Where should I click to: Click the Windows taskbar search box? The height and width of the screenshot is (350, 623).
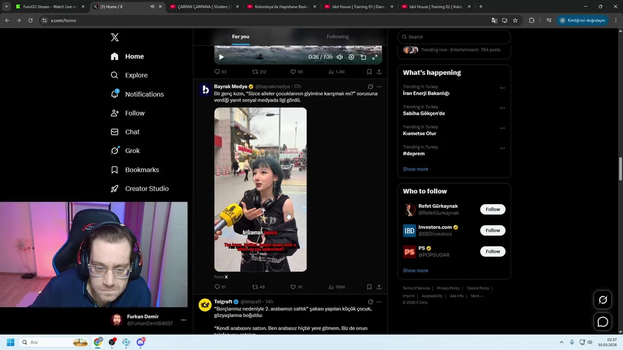tap(55, 342)
